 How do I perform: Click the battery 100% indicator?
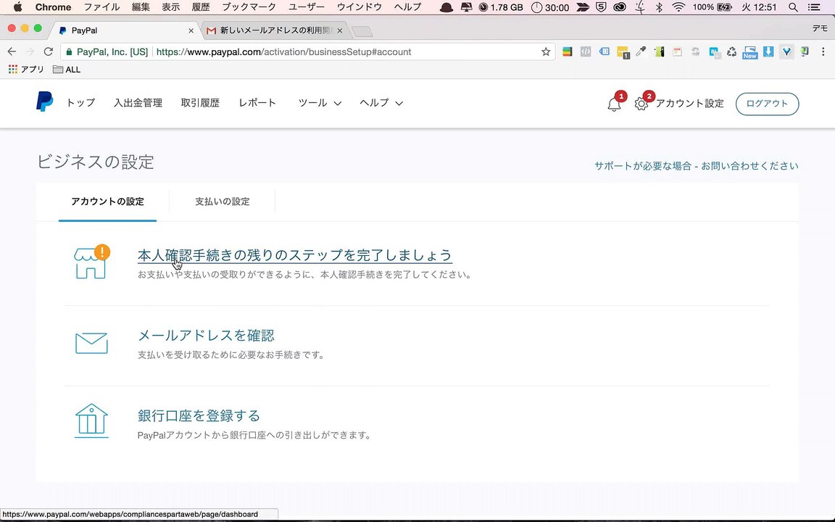click(712, 7)
